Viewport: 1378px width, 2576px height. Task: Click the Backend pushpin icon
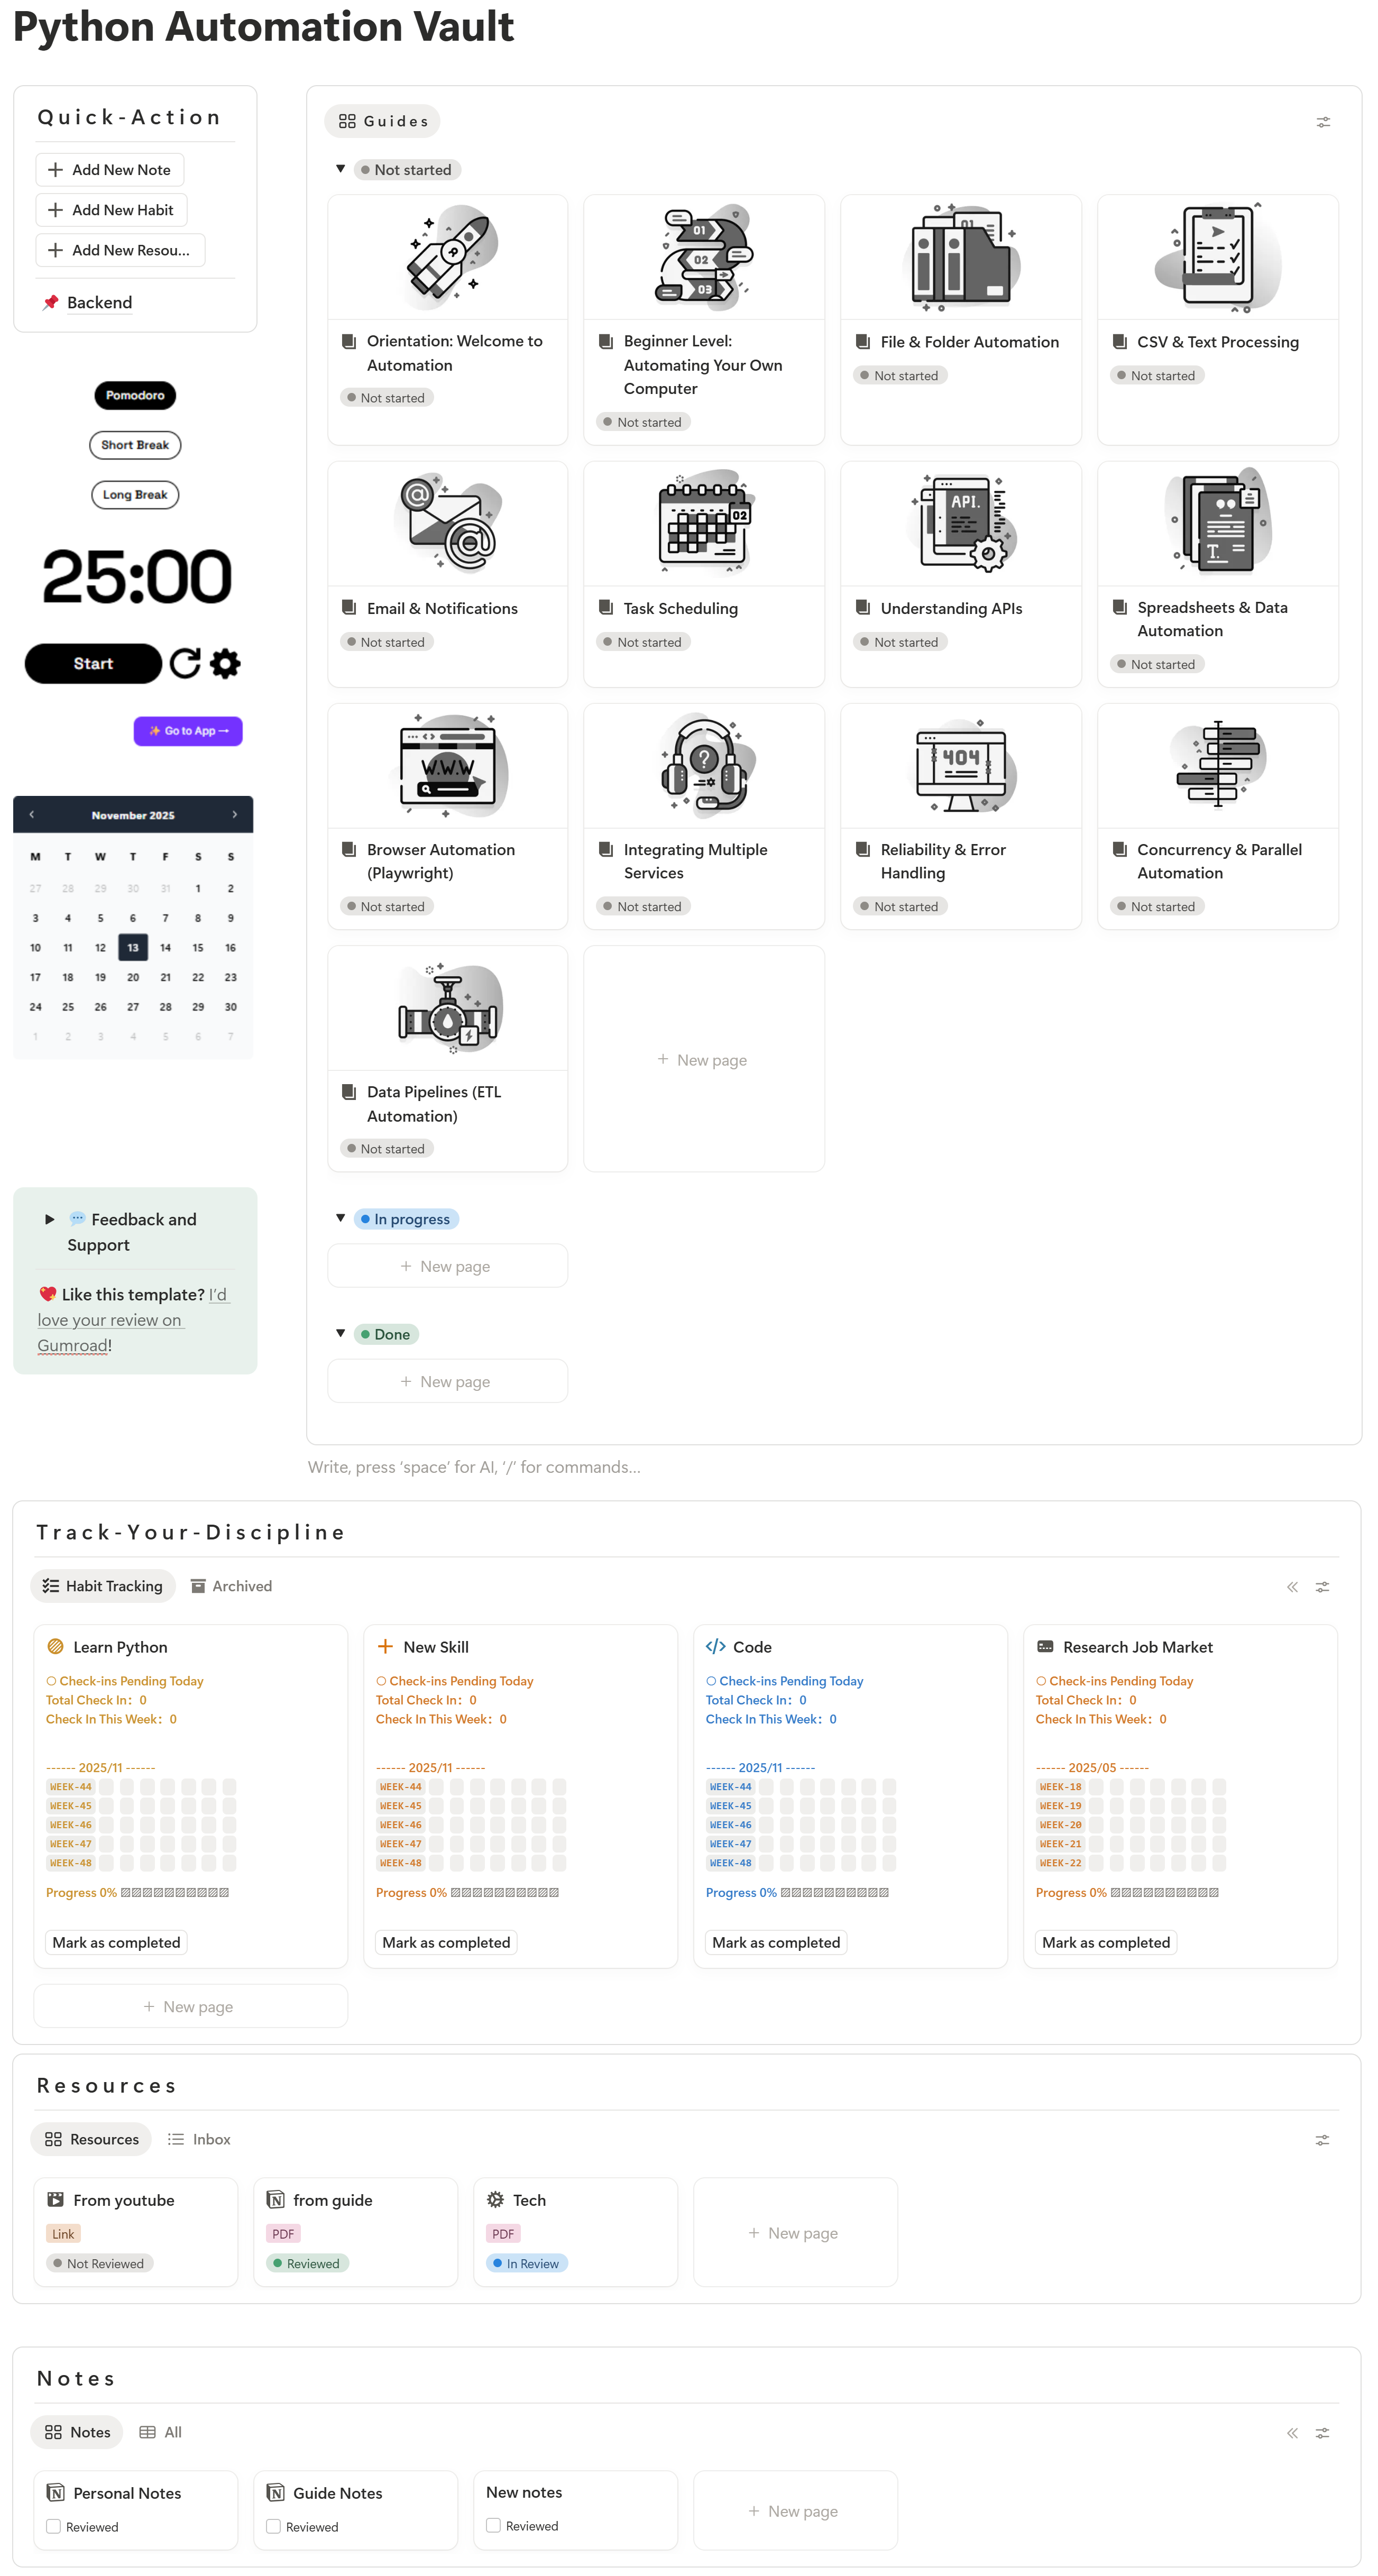(50, 302)
